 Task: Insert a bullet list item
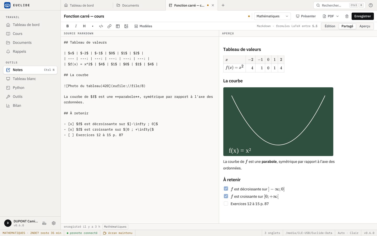tap(93, 26)
